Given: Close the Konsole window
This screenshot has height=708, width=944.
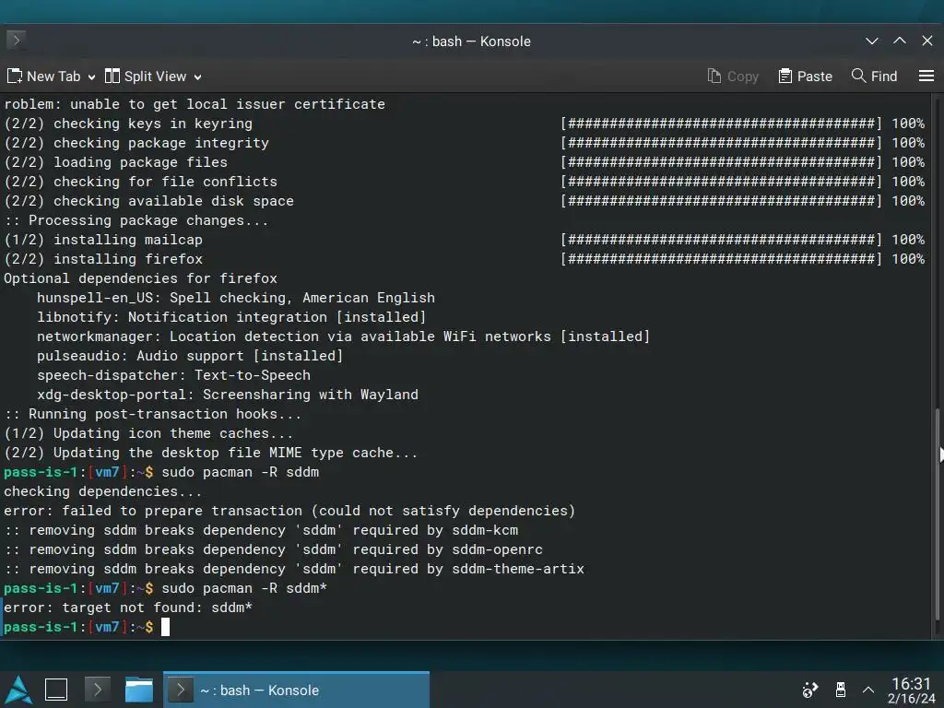Looking at the screenshot, I should [x=927, y=41].
